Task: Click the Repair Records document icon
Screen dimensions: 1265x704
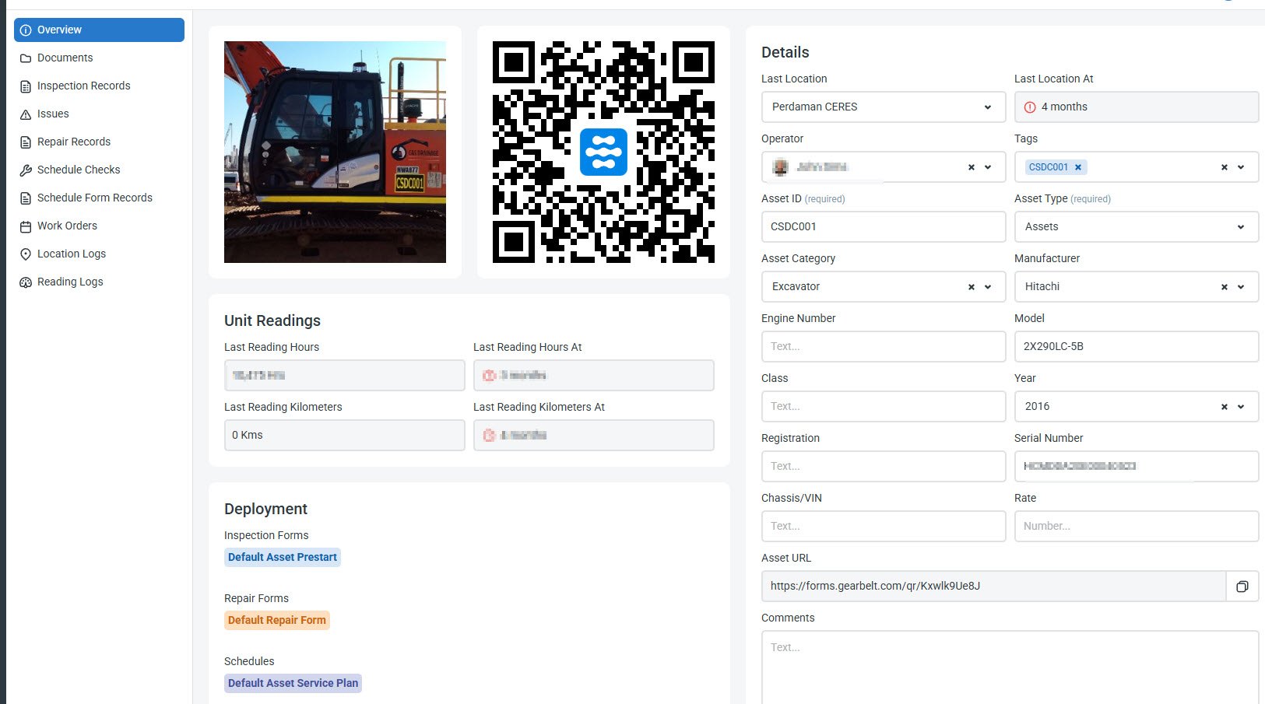Action: click(26, 142)
